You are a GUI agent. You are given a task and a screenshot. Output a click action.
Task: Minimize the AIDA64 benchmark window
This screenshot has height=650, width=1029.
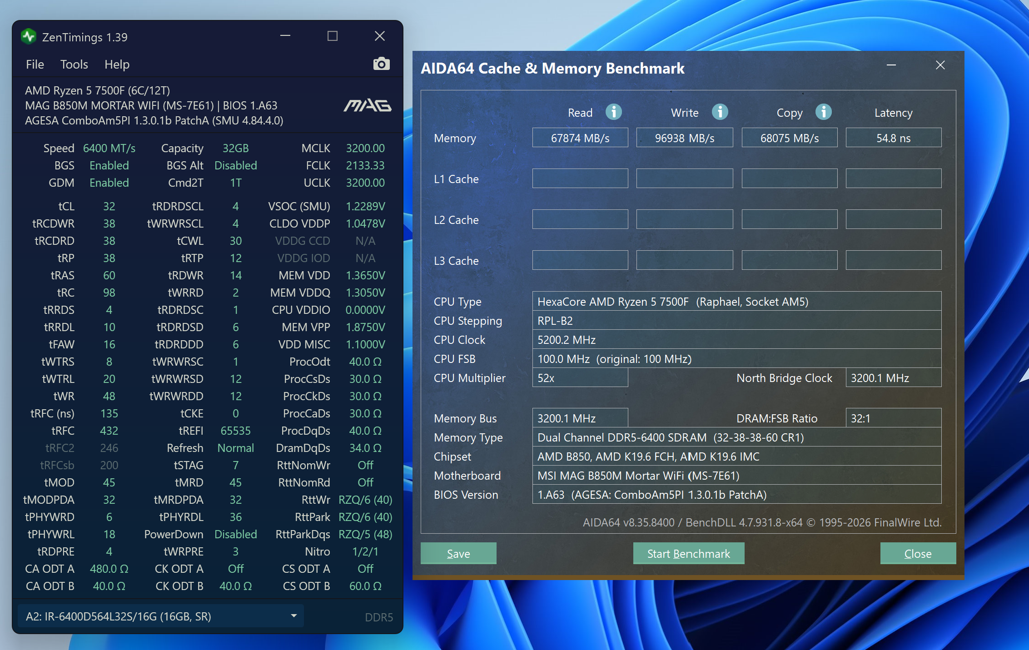pyautogui.click(x=891, y=65)
